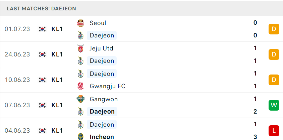
Task: Click the draw badge for the Seoul match
Action: pyautogui.click(x=274, y=29)
